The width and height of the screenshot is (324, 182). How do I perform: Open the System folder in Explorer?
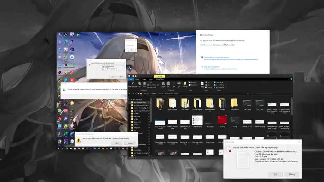tap(222, 104)
